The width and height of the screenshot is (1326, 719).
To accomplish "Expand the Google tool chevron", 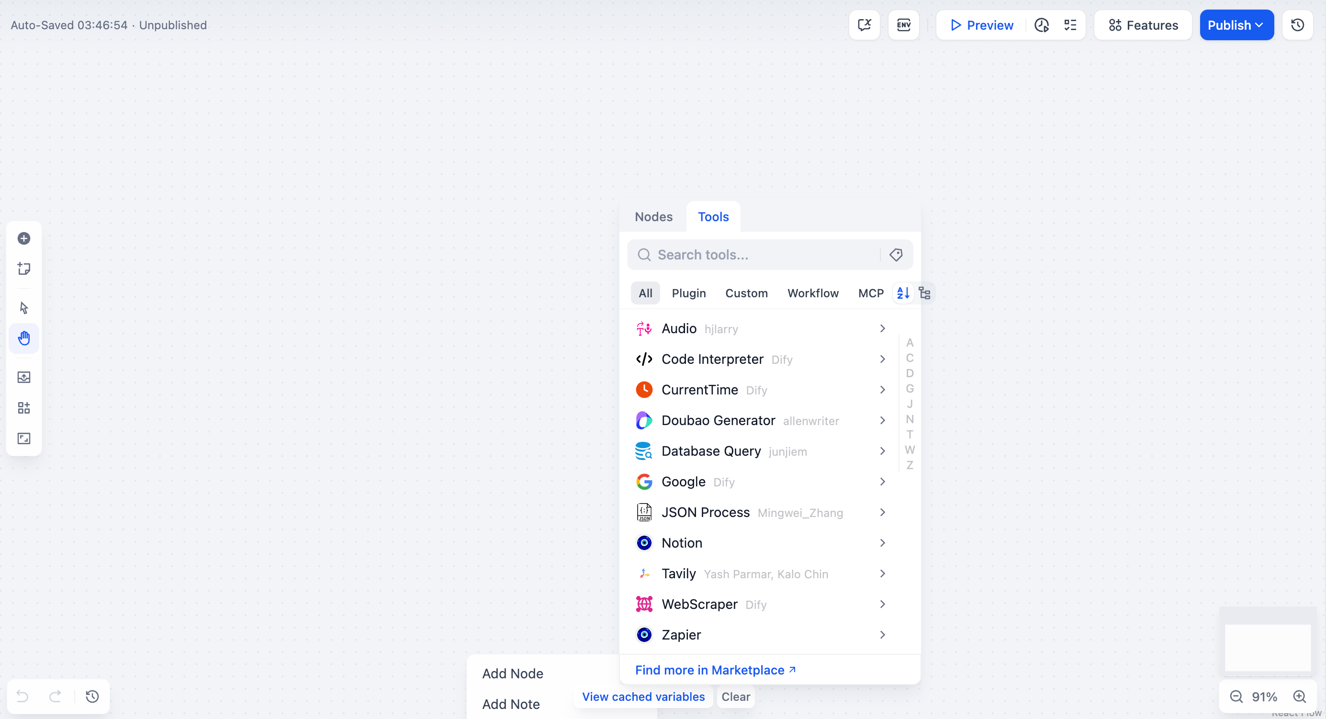I will click(x=882, y=481).
